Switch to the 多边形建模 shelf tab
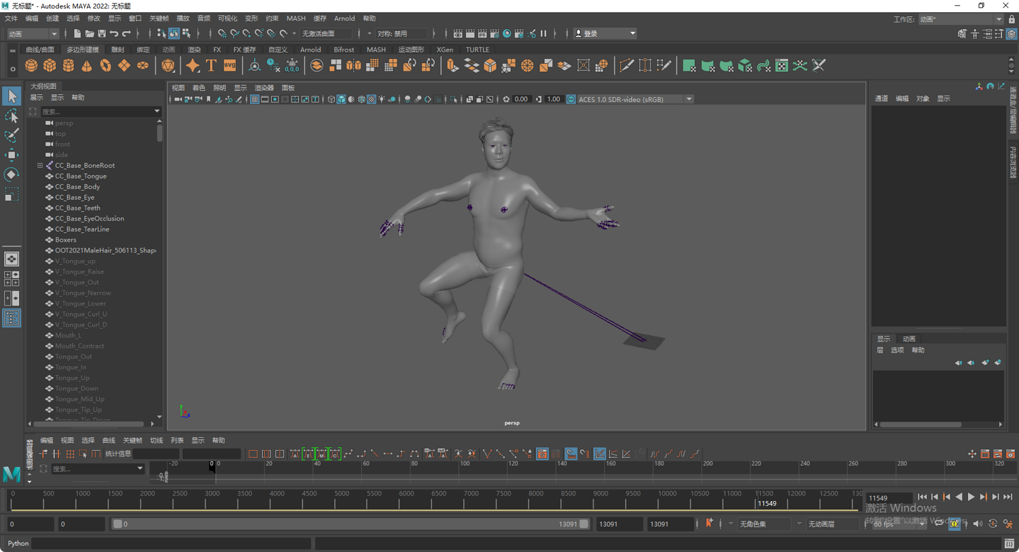 point(82,50)
